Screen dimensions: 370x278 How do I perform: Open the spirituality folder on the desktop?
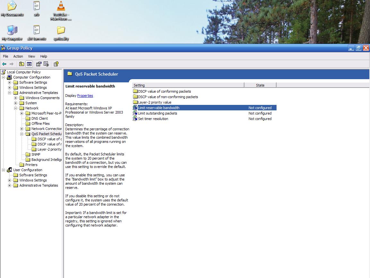[60, 31]
